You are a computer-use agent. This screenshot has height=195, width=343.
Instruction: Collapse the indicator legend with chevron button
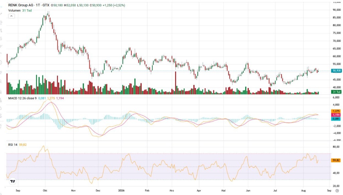pos(11,16)
